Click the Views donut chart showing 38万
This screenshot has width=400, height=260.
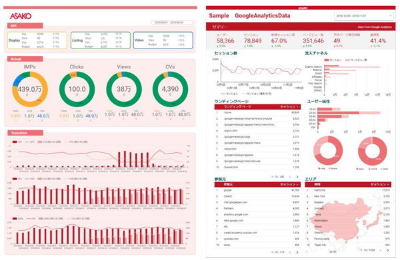[x=124, y=89]
